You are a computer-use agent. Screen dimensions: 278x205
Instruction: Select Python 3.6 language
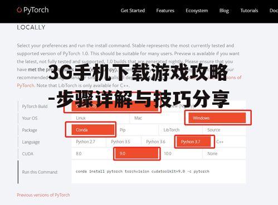158,141
